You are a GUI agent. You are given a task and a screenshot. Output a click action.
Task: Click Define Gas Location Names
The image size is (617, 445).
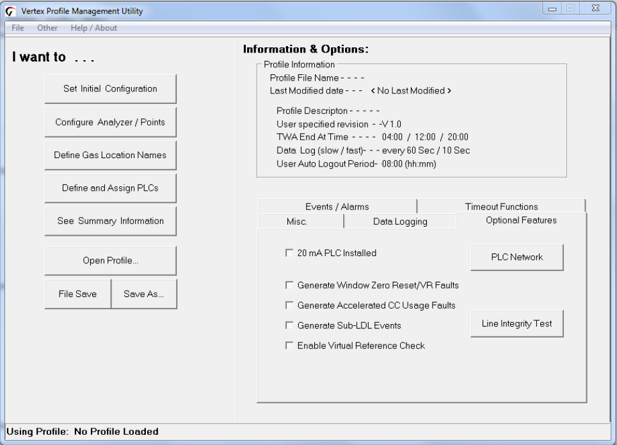click(110, 156)
